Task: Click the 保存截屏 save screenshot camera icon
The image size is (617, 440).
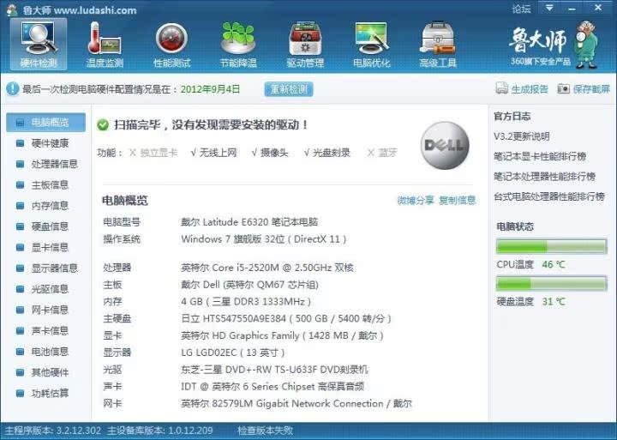Action: [x=564, y=89]
